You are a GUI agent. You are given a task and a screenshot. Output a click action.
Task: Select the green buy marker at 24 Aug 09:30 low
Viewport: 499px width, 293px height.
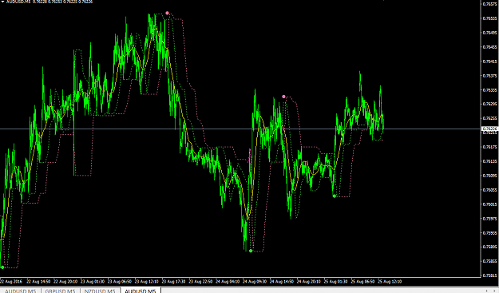point(251,251)
